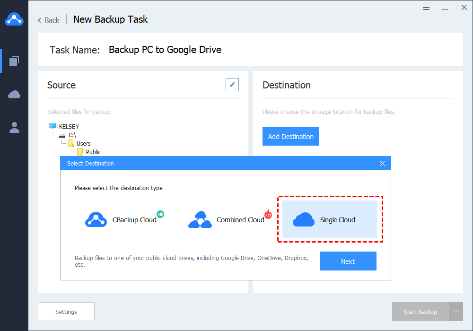Click the Task Name field
The height and width of the screenshot is (331, 473).
coord(165,50)
